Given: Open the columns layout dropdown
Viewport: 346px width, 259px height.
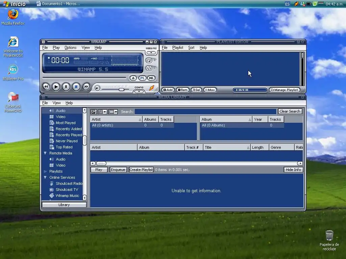Looking at the screenshot, I should 114,112.
